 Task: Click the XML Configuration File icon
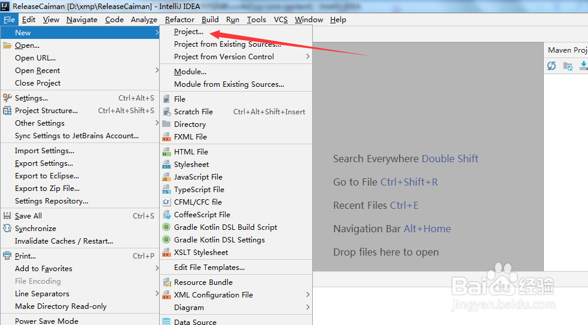point(166,295)
